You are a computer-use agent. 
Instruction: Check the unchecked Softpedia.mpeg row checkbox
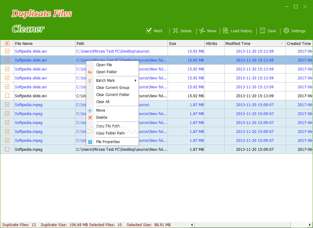point(7,149)
